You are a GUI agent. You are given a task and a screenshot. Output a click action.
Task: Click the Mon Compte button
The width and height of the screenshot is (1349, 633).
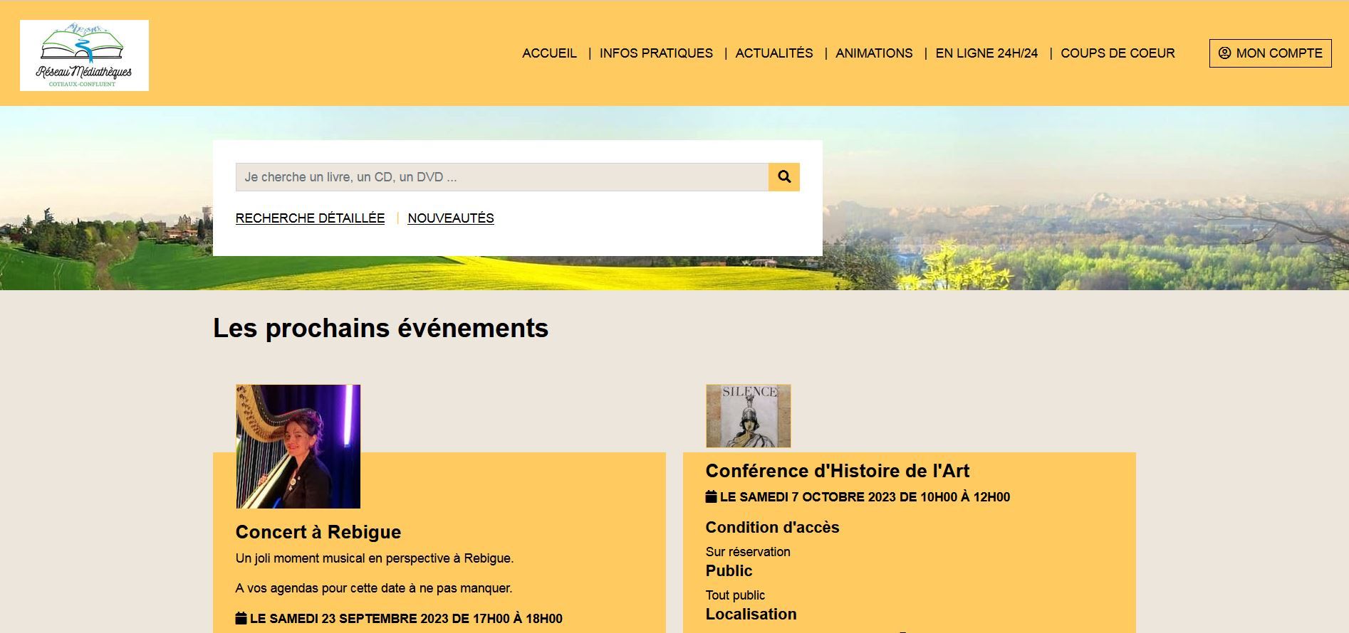click(x=1270, y=53)
